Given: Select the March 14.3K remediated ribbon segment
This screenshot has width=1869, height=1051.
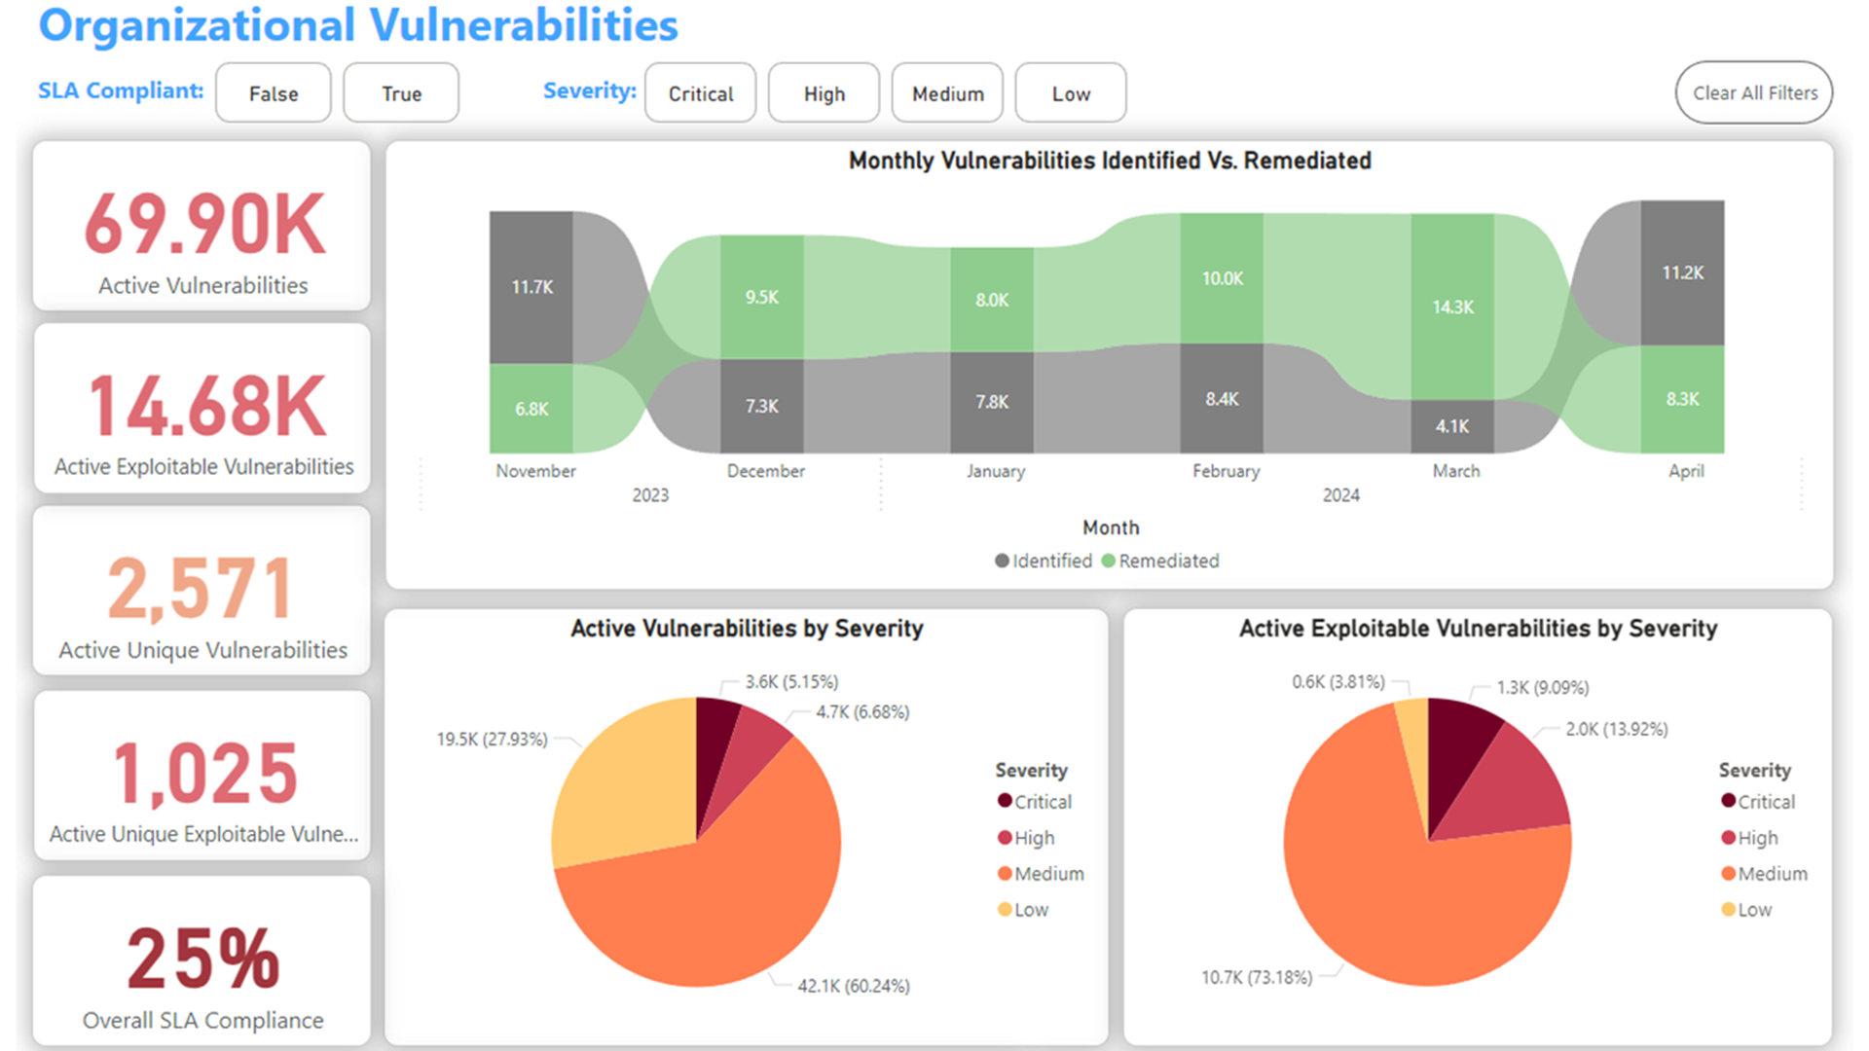Looking at the screenshot, I should (x=1452, y=307).
